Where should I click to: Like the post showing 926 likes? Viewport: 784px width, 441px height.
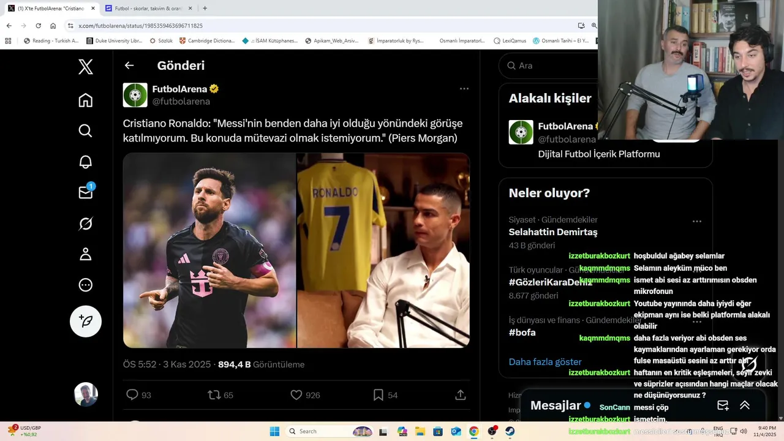(x=296, y=395)
